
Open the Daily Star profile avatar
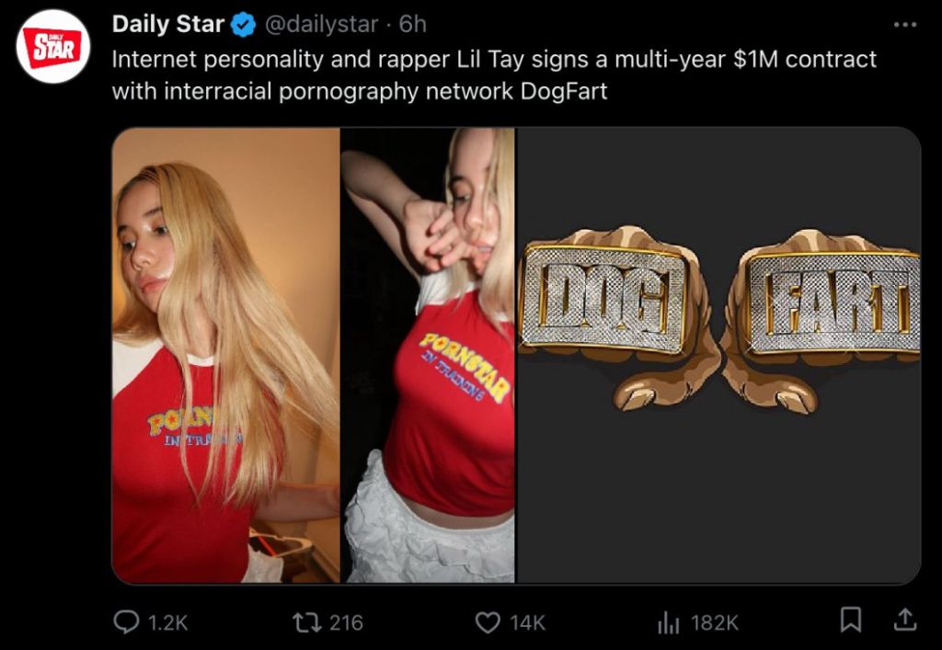[x=52, y=46]
